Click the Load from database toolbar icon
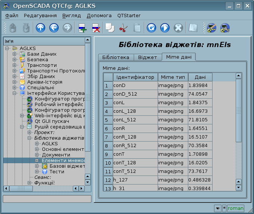The height and width of the screenshot is (214, 254). [x=13, y=28]
